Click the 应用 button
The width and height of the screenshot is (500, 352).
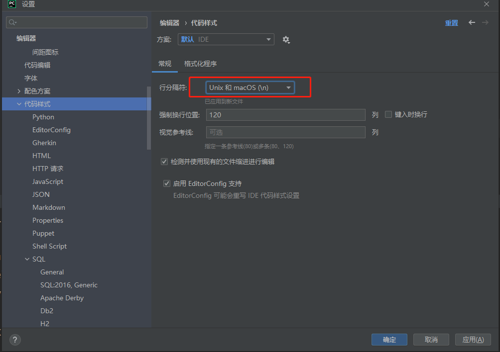(473, 340)
